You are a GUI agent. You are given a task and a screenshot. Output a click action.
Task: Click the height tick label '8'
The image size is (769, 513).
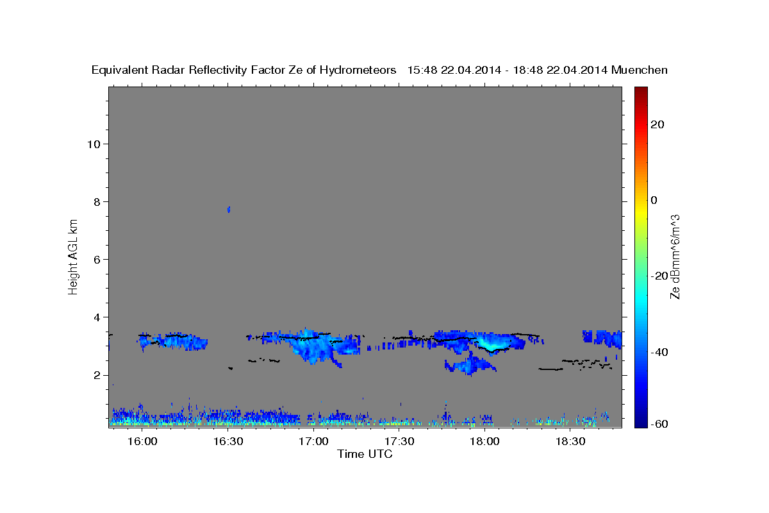[x=95, y=201]
